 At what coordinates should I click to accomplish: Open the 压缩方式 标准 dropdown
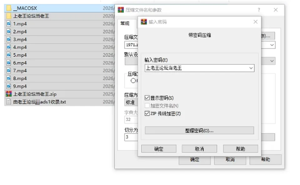131,102
